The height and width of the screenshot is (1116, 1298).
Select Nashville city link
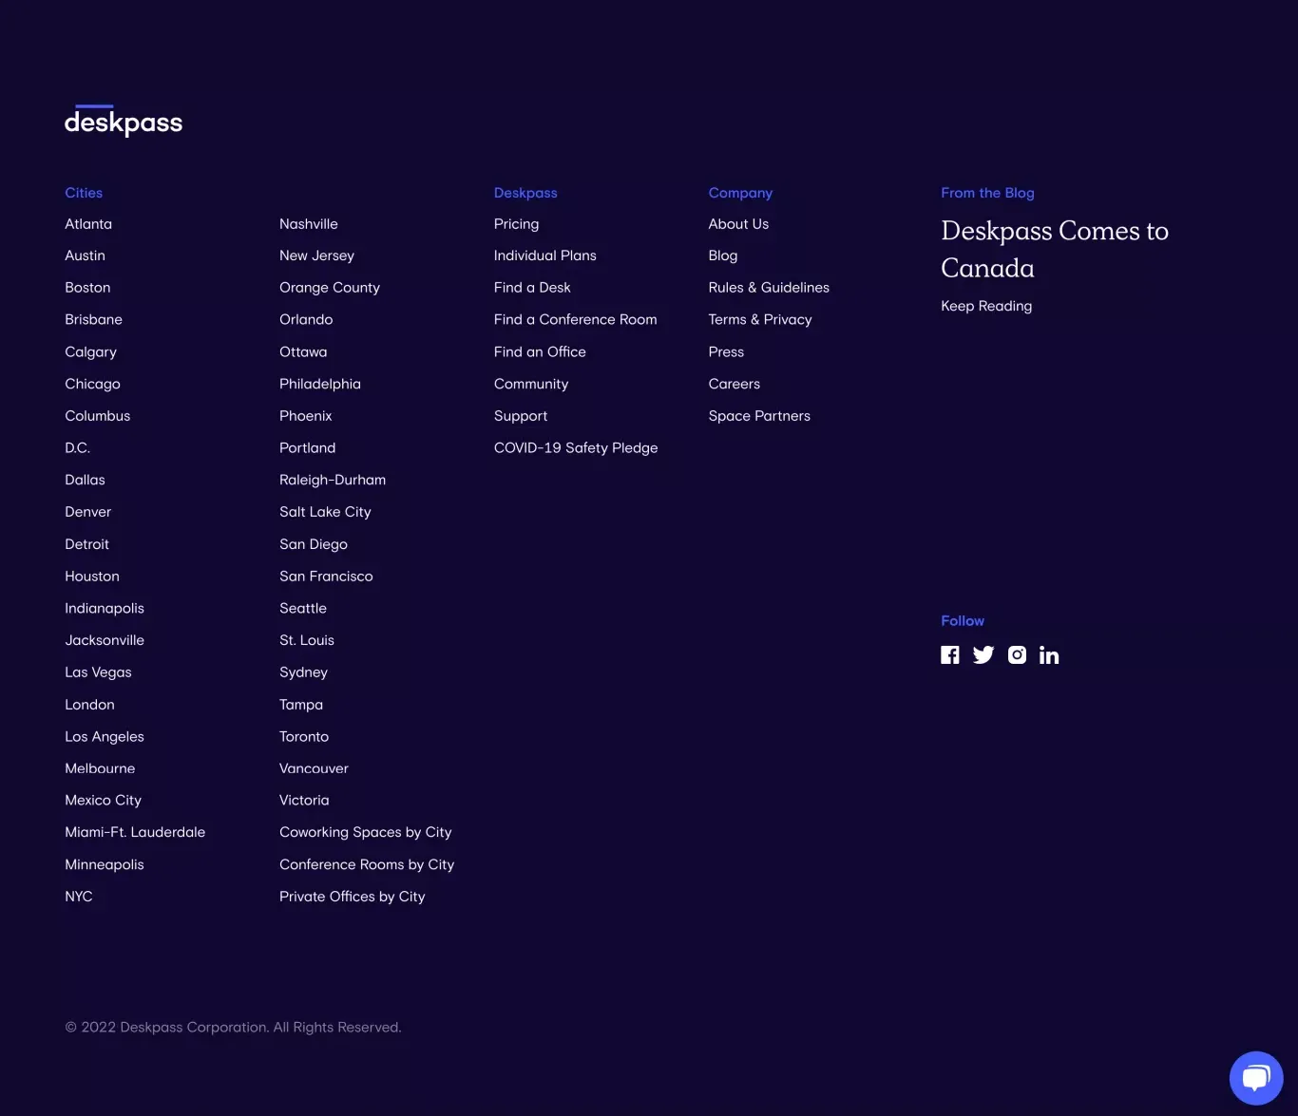click(309, 224)
